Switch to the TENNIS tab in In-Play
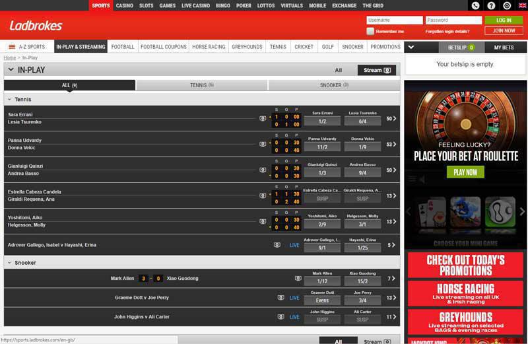This screenshot has width=528, height=344. [202, 85]
